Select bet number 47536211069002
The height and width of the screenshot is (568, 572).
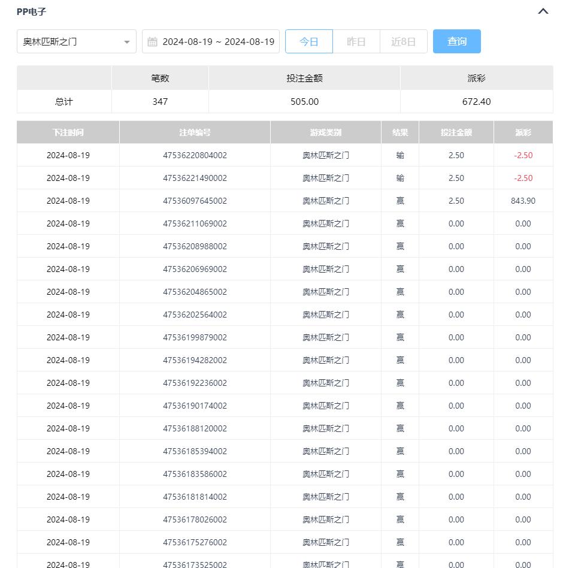pos(195,223)
